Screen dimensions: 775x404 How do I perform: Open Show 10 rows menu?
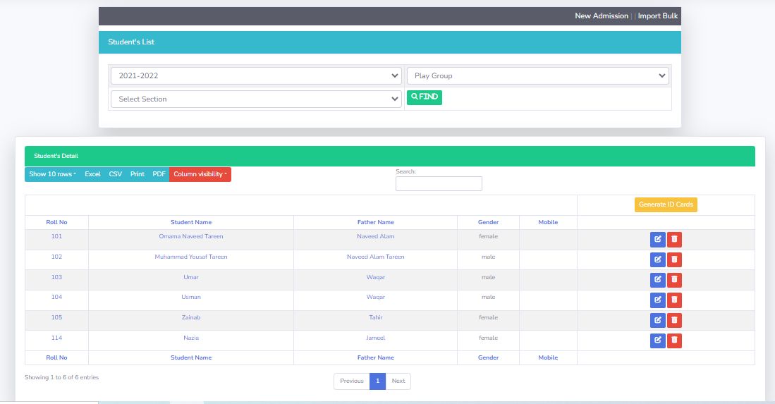(x=52, y=174)
